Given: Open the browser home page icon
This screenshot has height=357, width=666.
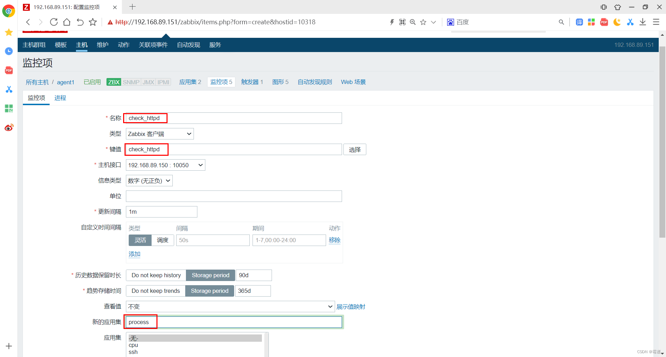Looking at the screenshot, I should pyautogui.click(x=67, y=22).
